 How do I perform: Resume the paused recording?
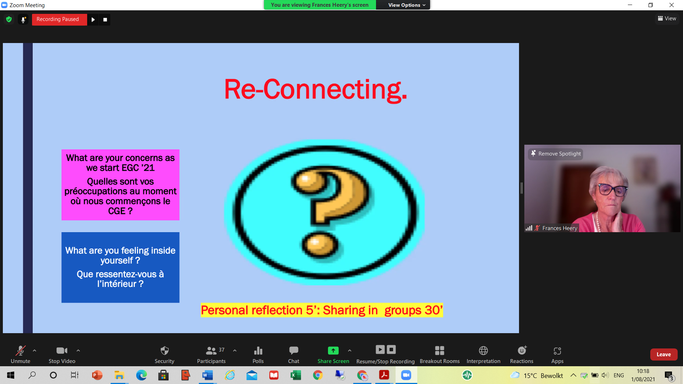click(x=93, y=20)
